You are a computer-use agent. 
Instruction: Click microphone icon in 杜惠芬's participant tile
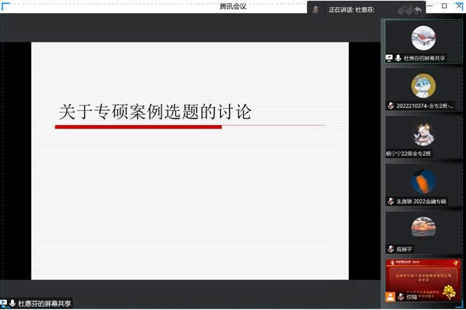tap(398, 59)
